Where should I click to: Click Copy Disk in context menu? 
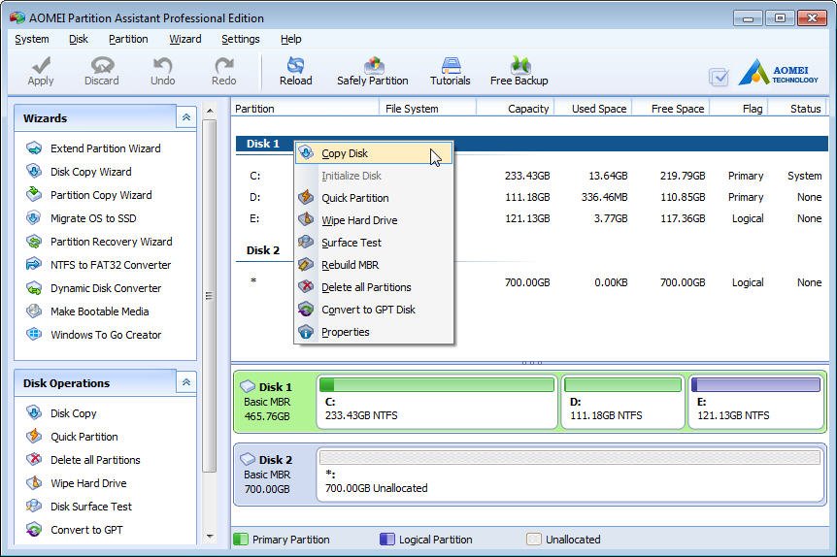pyautogui.click(x=345, y=153)
